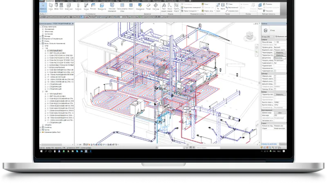This screenshot has width=327, height=184.
Task: Select the Шахта (Shaft) opening tool
Action: click(x=223, y=7)
